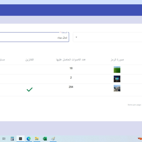Image resolution: width=142 pixels, height=142 pixels.
Task: Open the dark stadium symbol thumbnail
Action: pos(117,79)
